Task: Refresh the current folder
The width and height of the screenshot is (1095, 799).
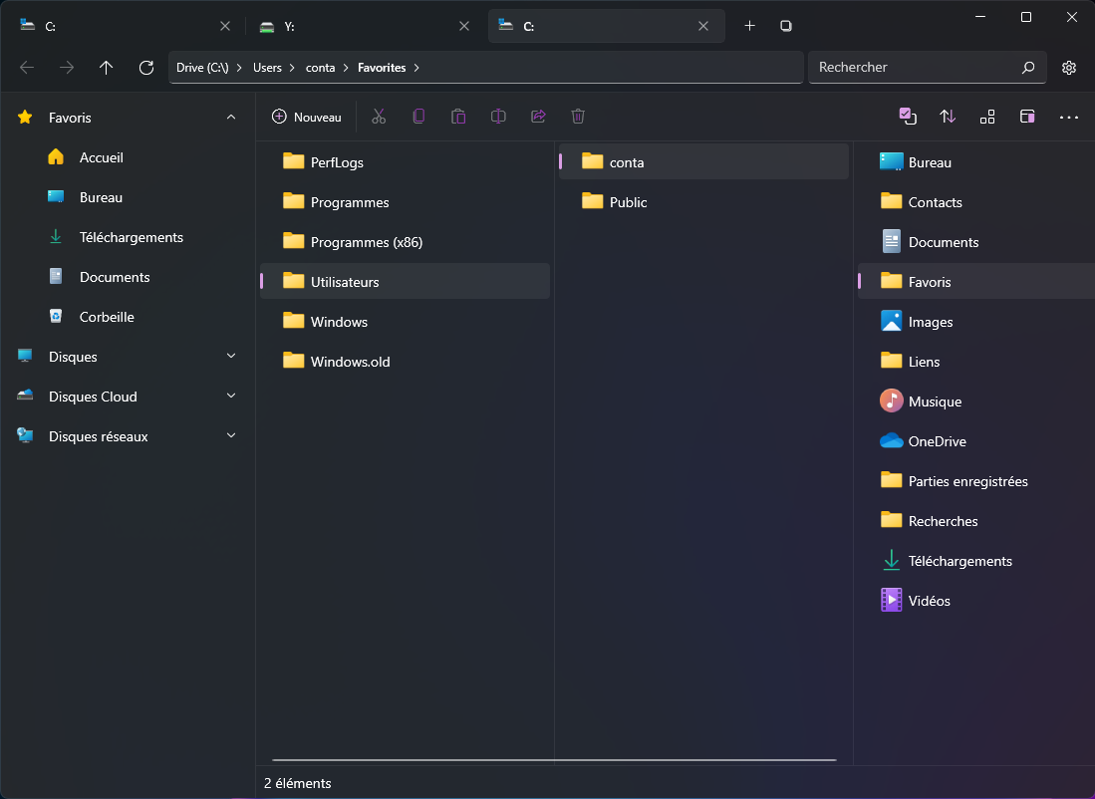Action: [145, 68]
